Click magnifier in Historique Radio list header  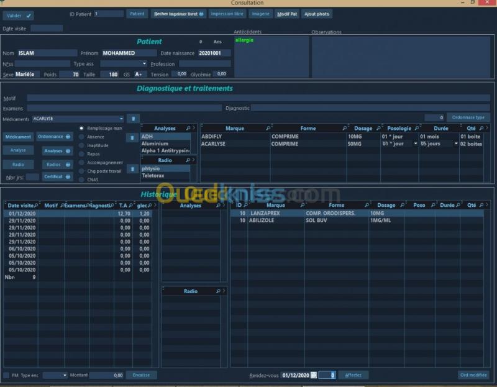tap(219, 291)
